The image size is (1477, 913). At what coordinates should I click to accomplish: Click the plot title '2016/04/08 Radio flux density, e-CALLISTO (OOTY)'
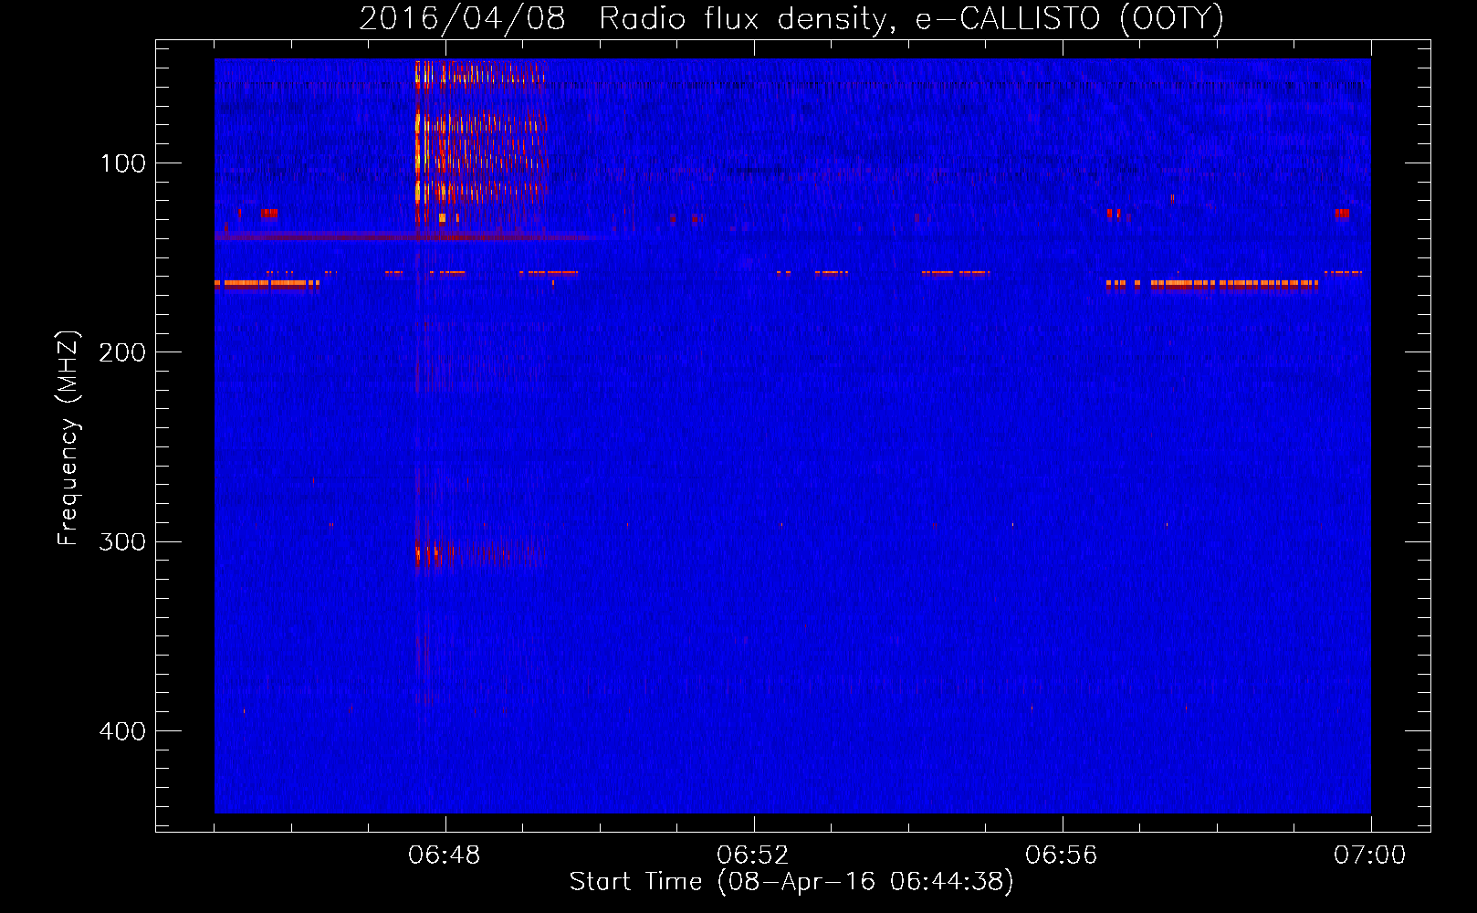pos(791,18)
